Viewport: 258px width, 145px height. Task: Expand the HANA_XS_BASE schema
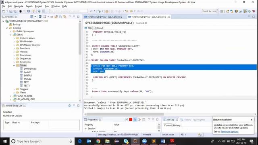[x=10, y=96]
